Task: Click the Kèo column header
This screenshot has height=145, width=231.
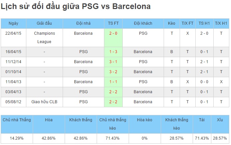Action: (x=172, y=23)
